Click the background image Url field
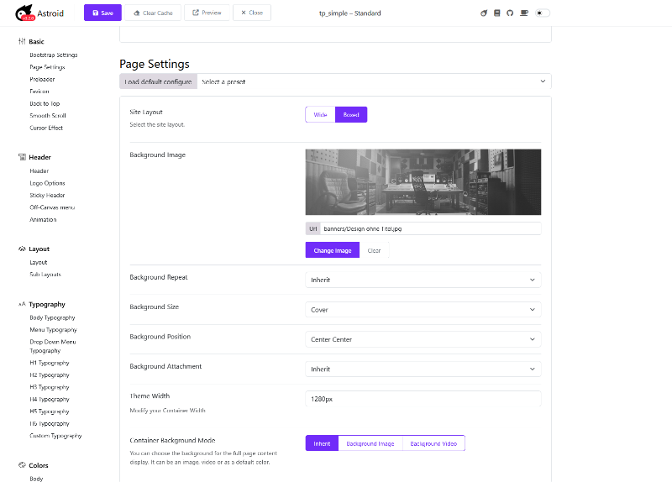 (430, 228)
